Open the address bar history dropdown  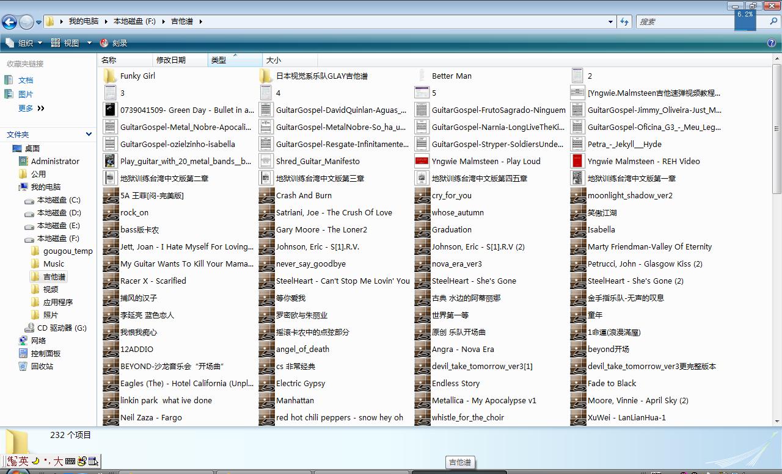click(x=610, y=21)
